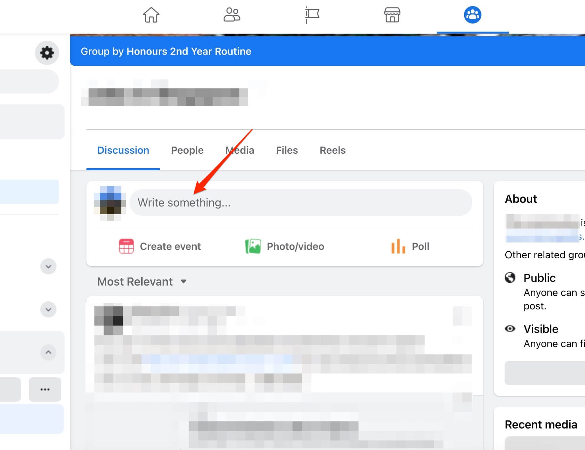585x450 pixels.
Task: Click the Create event calendar icon
Action: point(126,246)
